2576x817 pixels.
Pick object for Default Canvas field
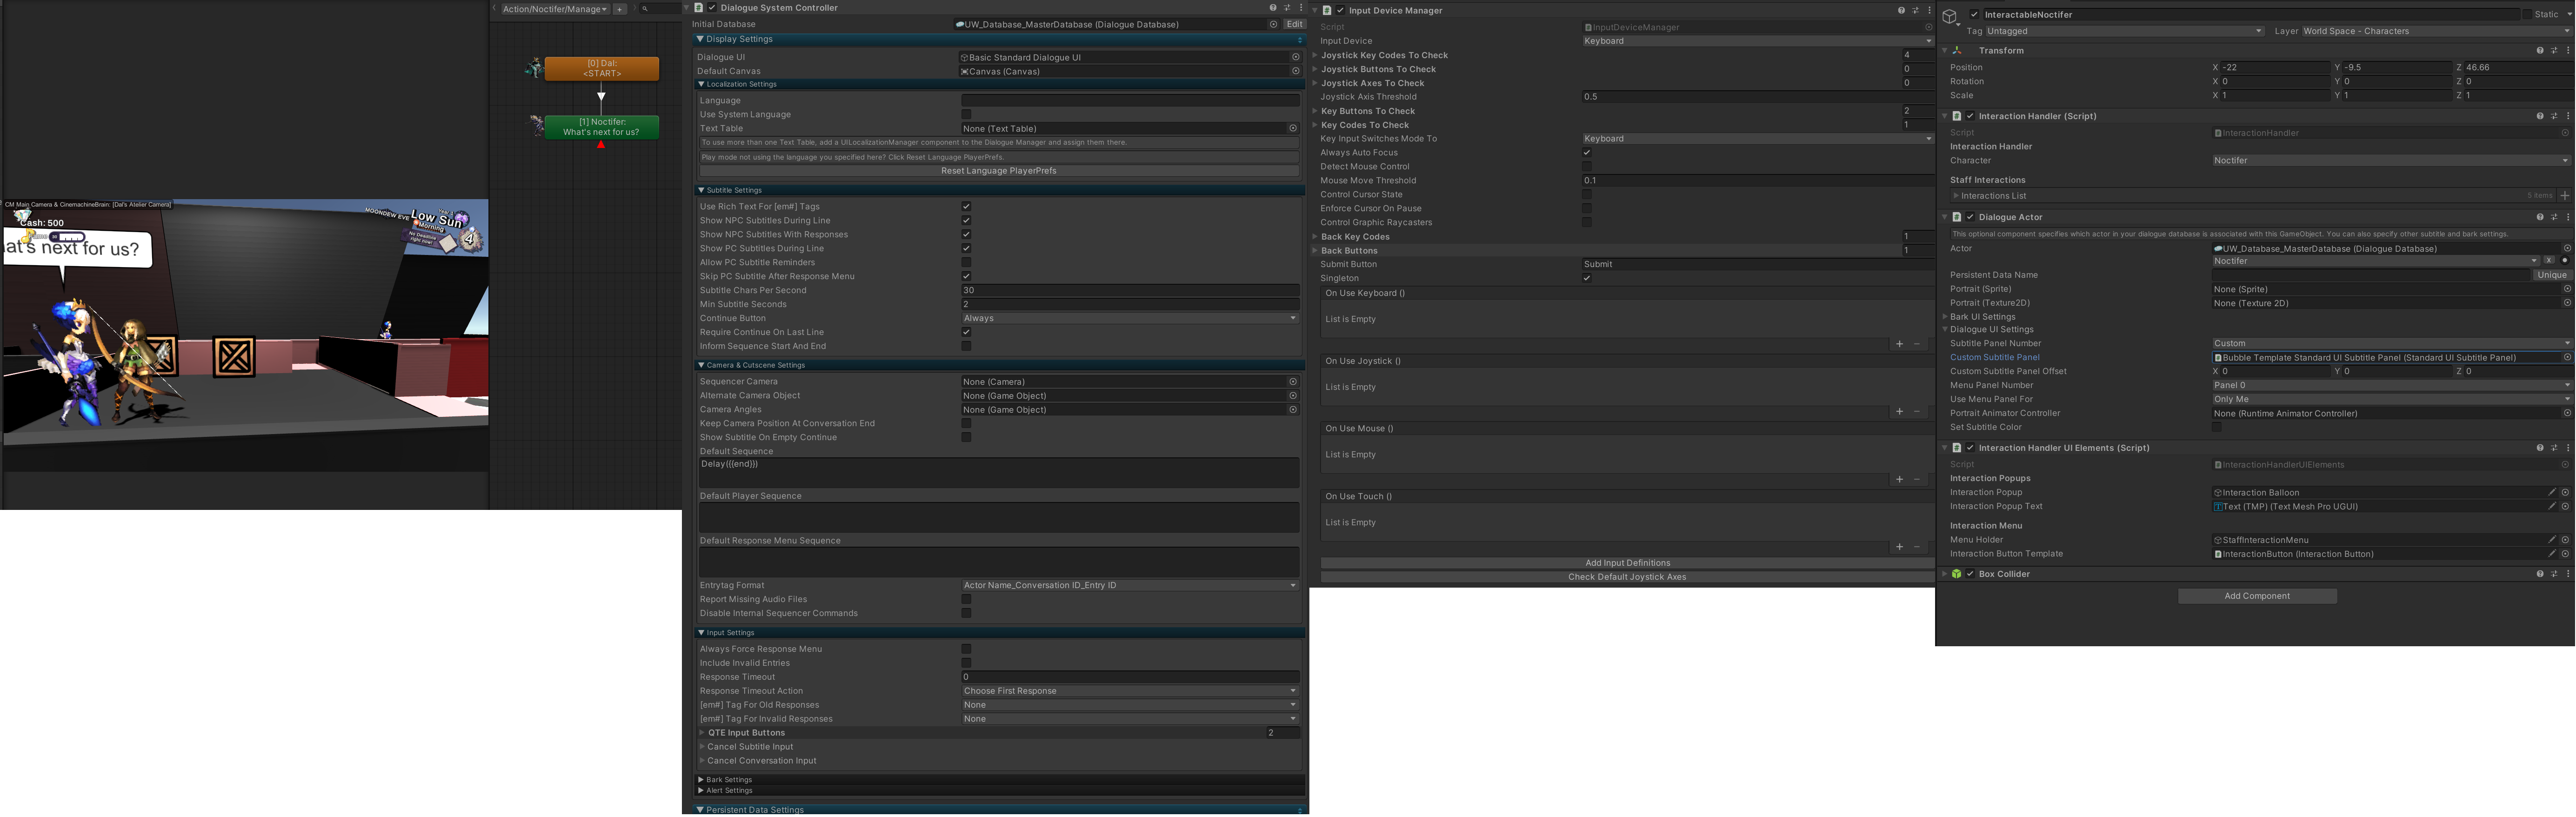[1295, 71]
